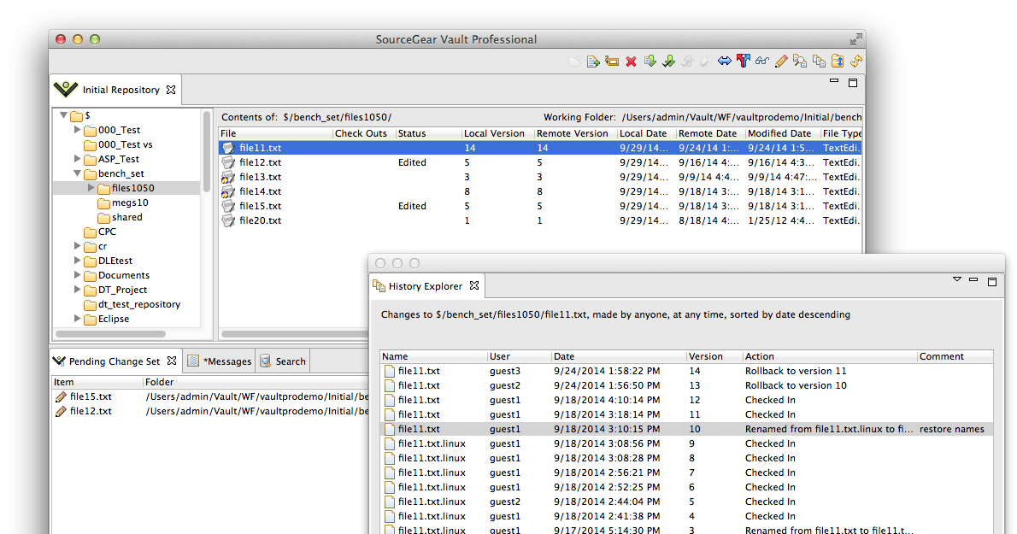Click the Add Files toolbar icon
Image resolution: width=1017 pixels, height=534 pixels.
[x=593, y=62]
